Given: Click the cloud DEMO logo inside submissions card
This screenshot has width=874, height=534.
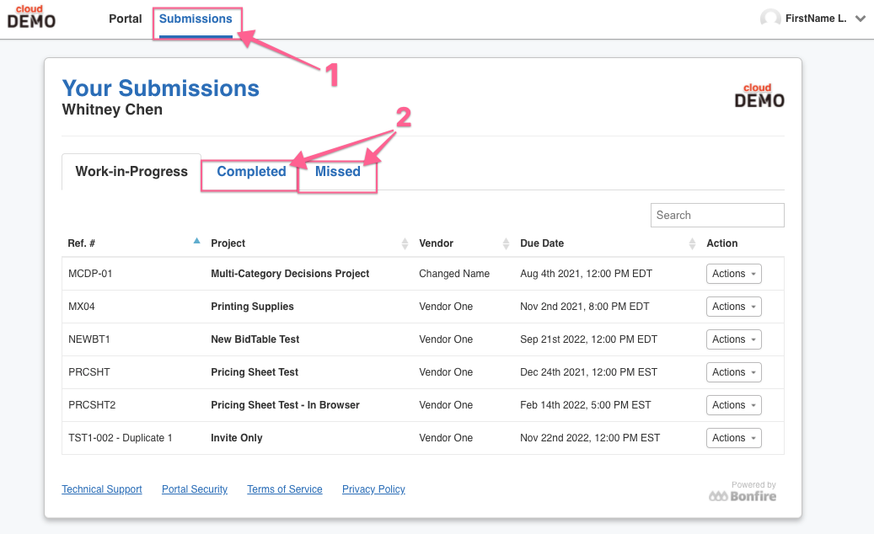Looking at the screenshot, I should (759, 96).
